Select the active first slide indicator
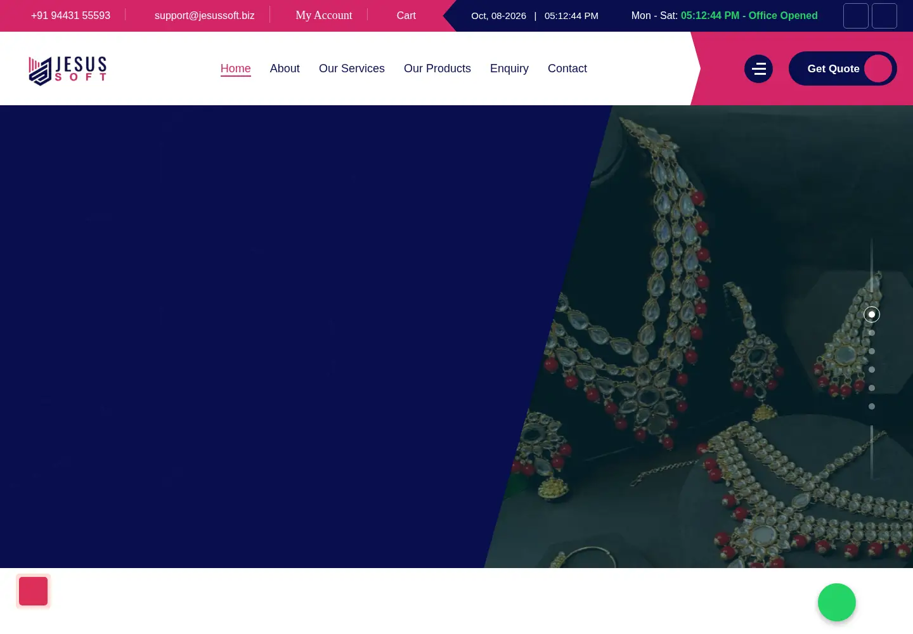 (872, 314)
